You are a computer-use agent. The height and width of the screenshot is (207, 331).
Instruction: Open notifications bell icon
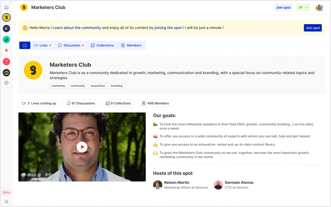pyautogui.click(x=6, y=201)
